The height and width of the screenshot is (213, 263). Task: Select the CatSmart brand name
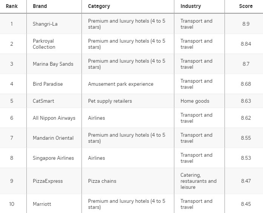[x=43, y=101]
